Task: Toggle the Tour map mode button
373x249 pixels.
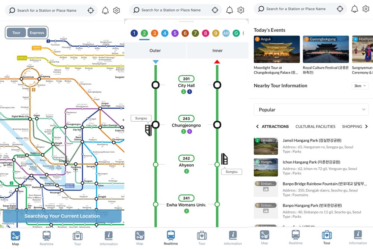Action: pos(16,33)
